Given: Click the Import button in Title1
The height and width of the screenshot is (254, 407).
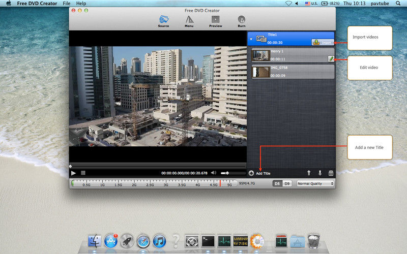Looking at the screenshot, I should click(x=323, y=42).
